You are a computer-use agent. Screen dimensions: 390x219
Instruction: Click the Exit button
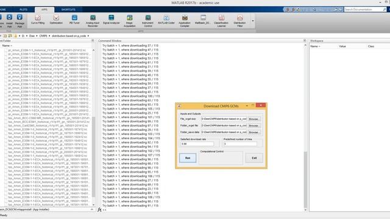tap(254, 158)
